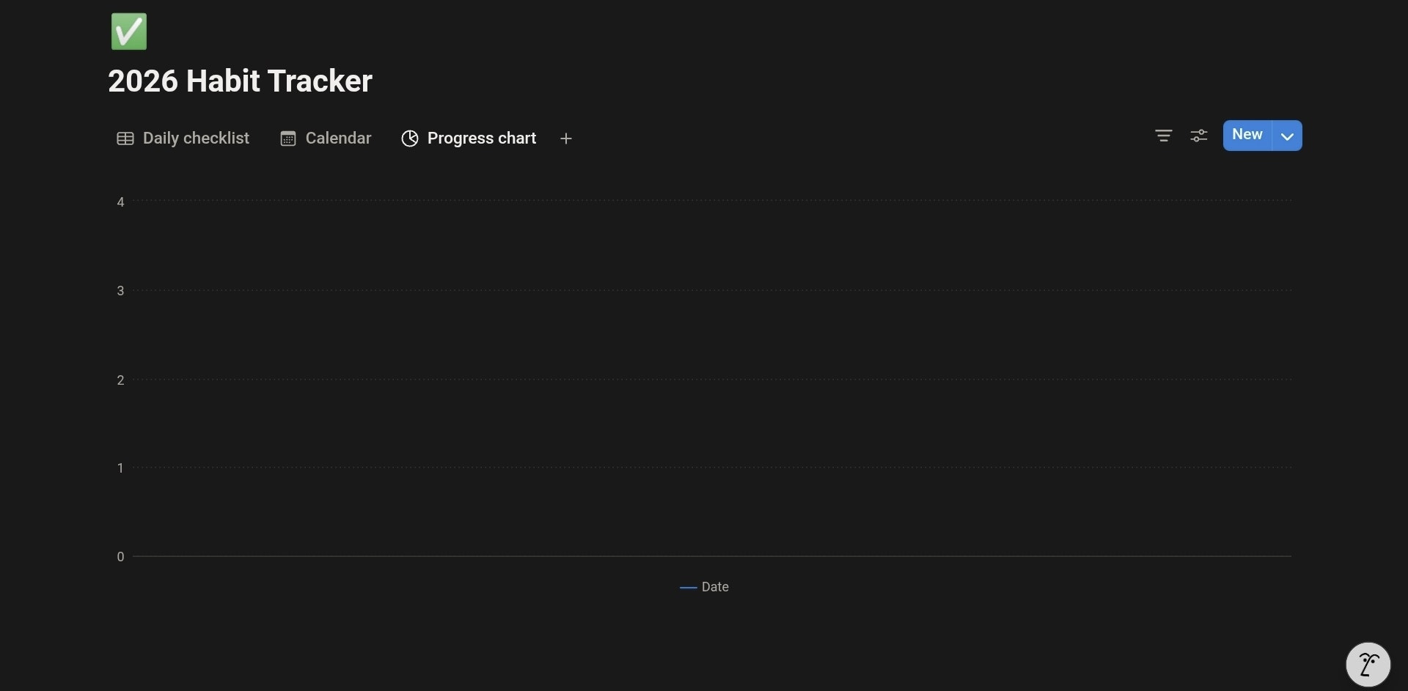This screenshot has width=1408, height=691.
Task: Open the green checkmark page icon
Action: pyautogui.click(x=128, y=31)
